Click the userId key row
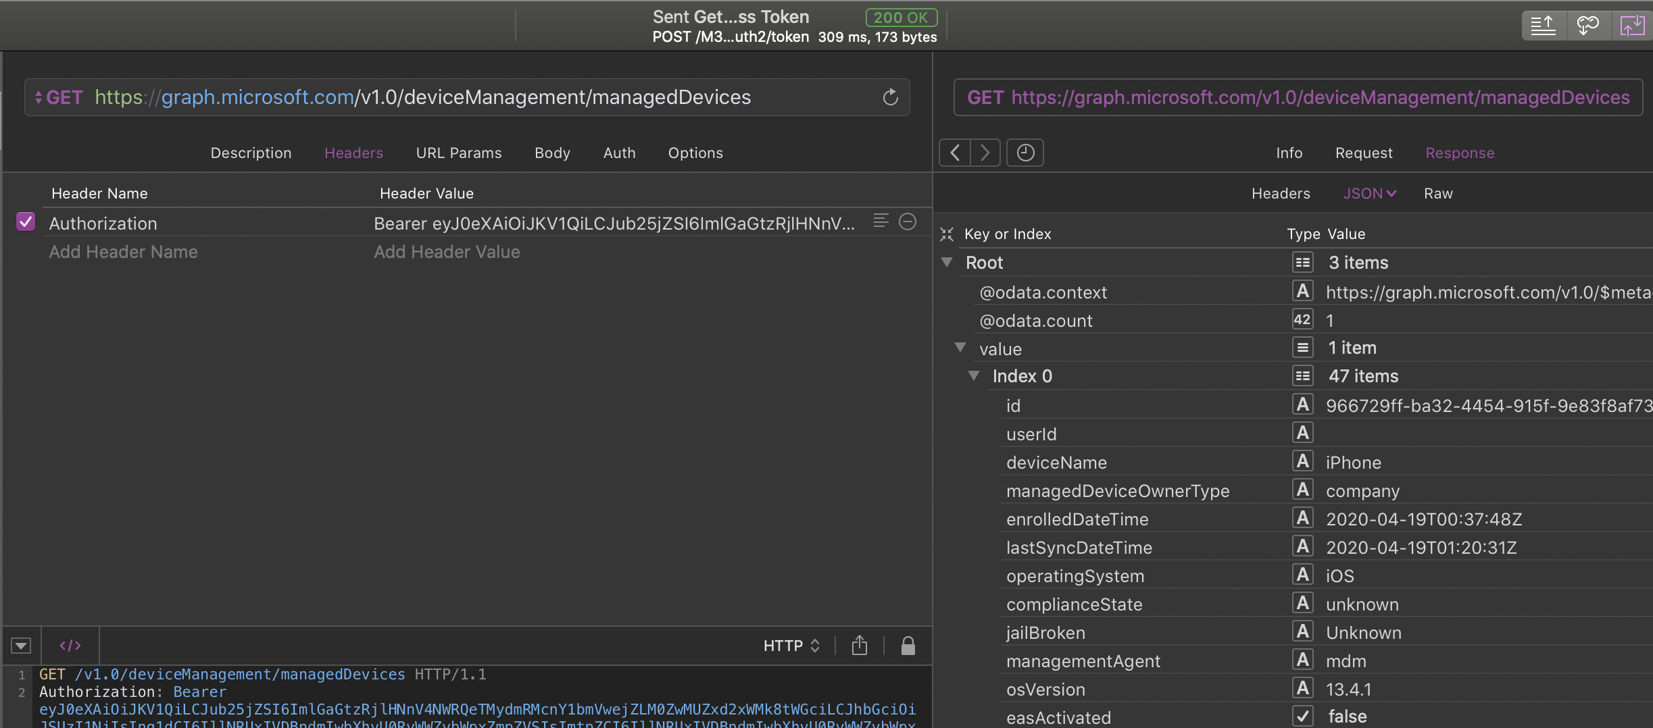Screen dimensions: 1653x728 pos(1031,434)
